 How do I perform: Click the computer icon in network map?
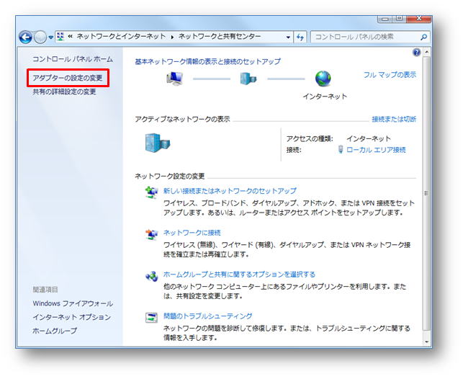coord(175,79)
